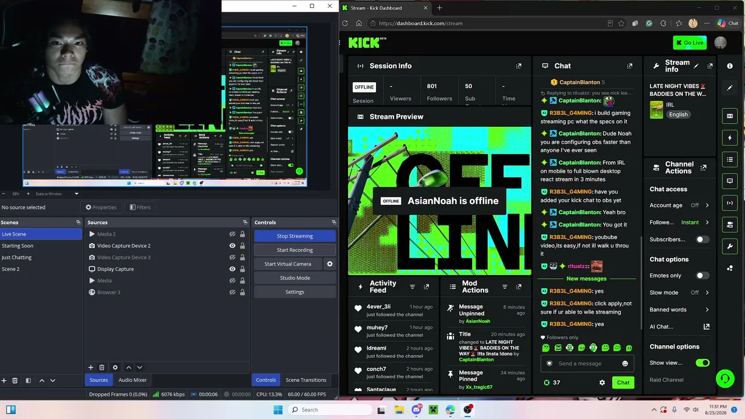Screen dimensions: 745x419
Task: Move source up with the Sources up arrow
Action: 129,367
